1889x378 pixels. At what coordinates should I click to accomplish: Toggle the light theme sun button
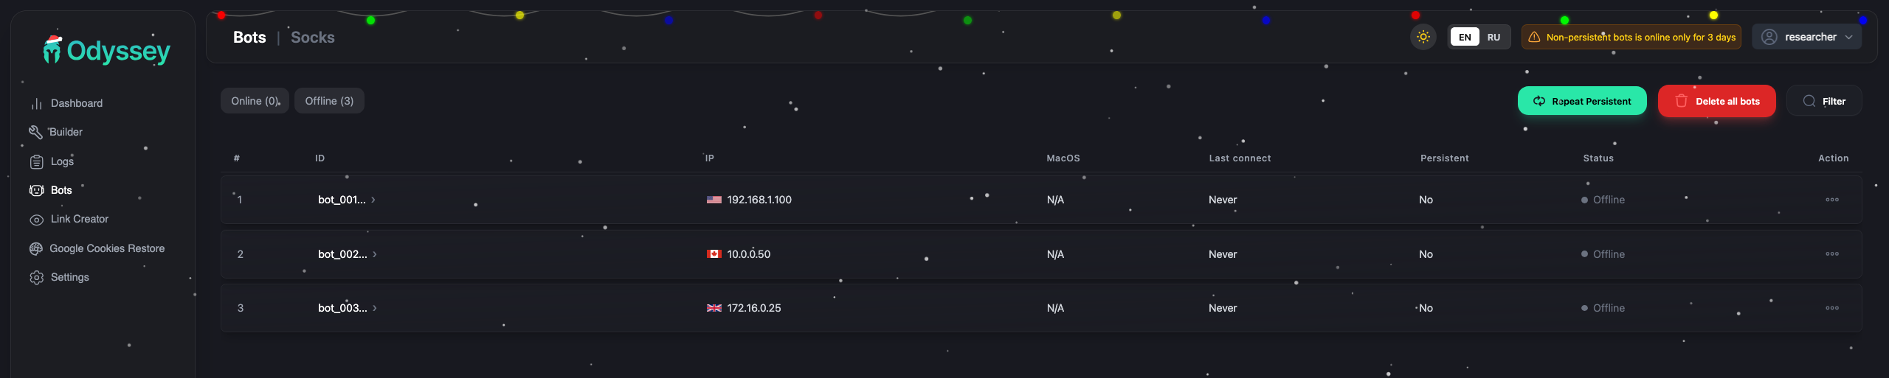pyautogui.click(x=1423, y=37)
